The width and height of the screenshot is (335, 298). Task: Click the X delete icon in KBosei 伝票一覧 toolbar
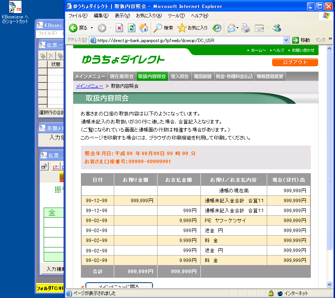[51, 56]
